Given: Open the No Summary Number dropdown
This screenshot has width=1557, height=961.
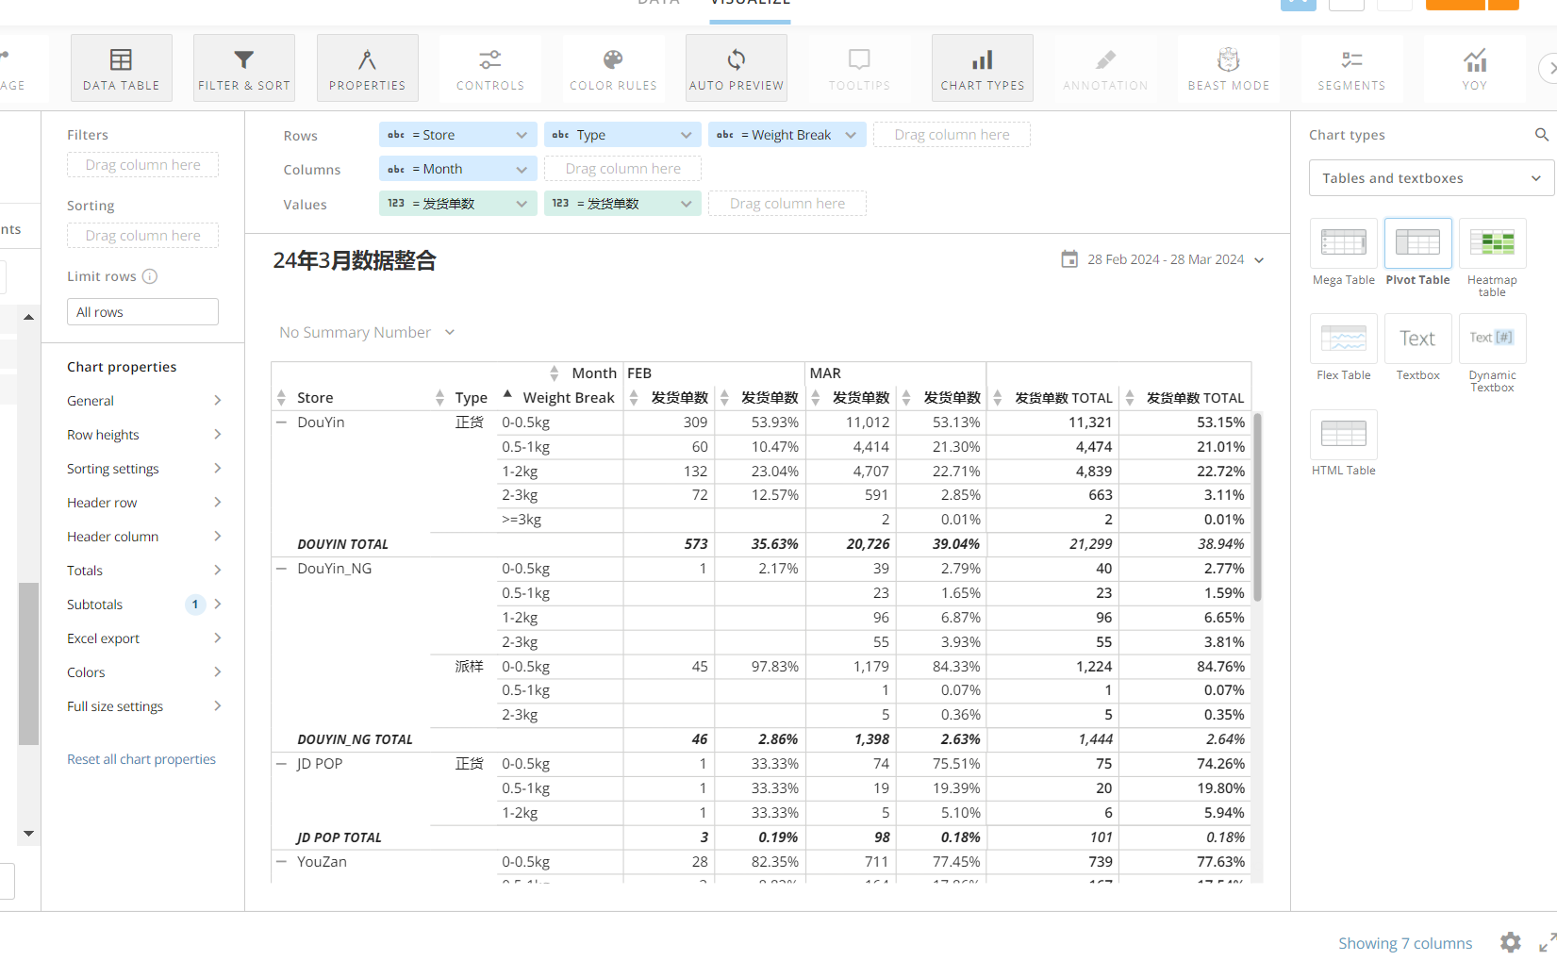Looking at the screenshot, I should click(366, 332).
